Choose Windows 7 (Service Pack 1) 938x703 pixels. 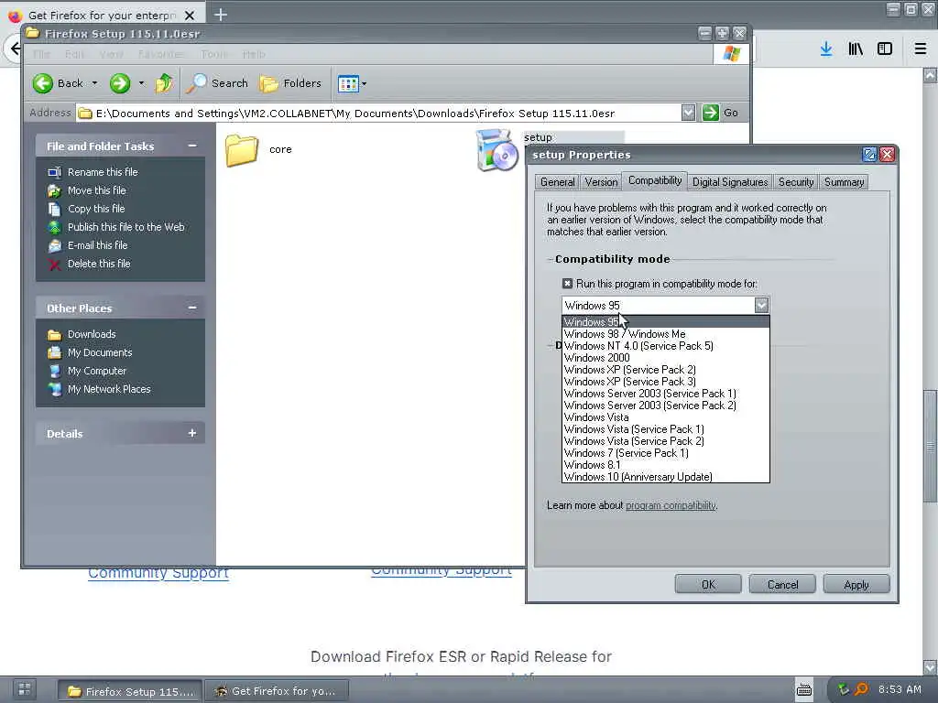(x=666, y=453)
